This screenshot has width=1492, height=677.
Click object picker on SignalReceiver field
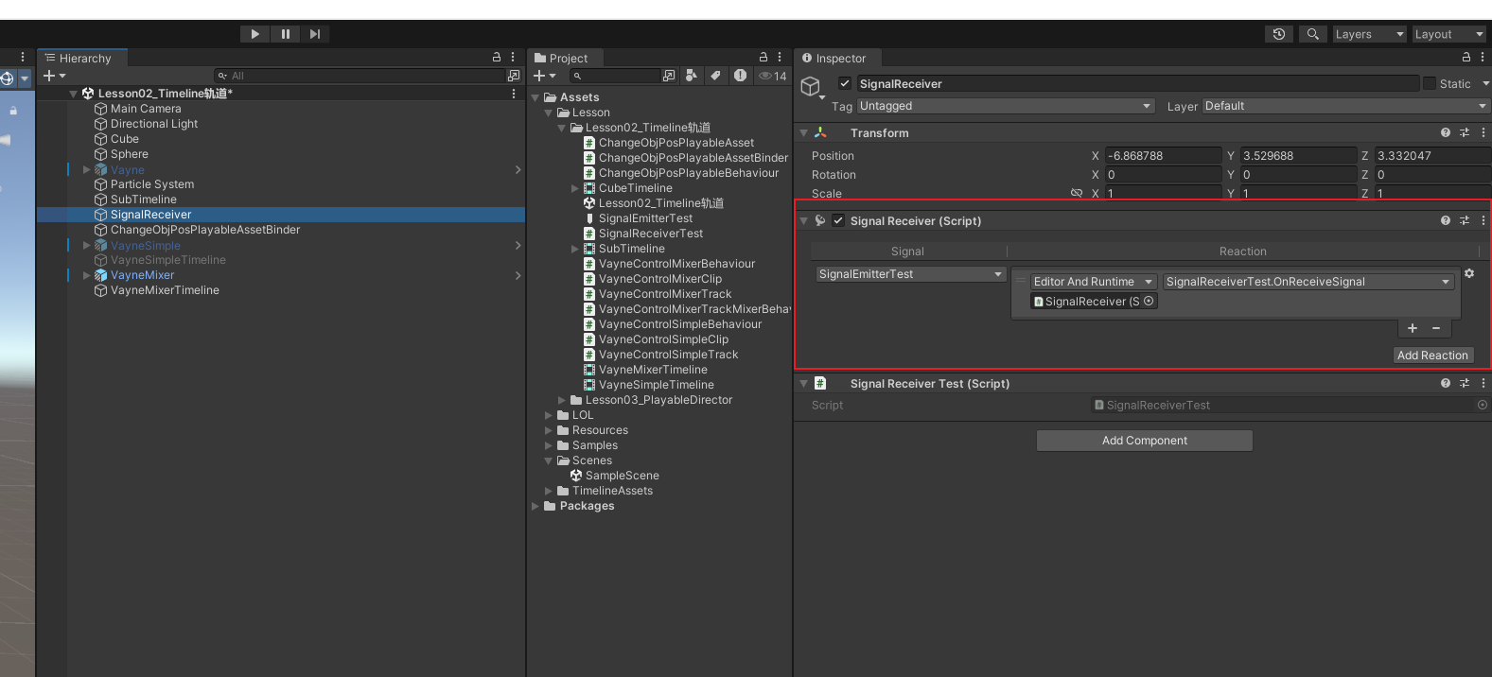click(1149, 302)
